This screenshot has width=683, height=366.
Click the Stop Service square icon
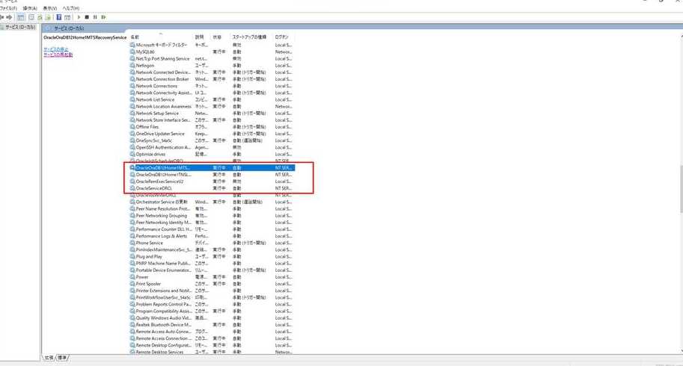coord(87,17)
